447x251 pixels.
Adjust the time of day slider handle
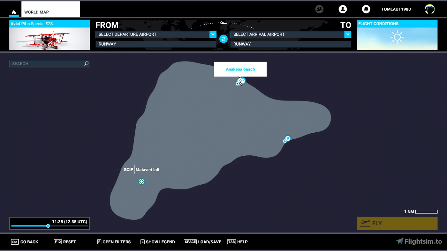(x=48, y=226)
